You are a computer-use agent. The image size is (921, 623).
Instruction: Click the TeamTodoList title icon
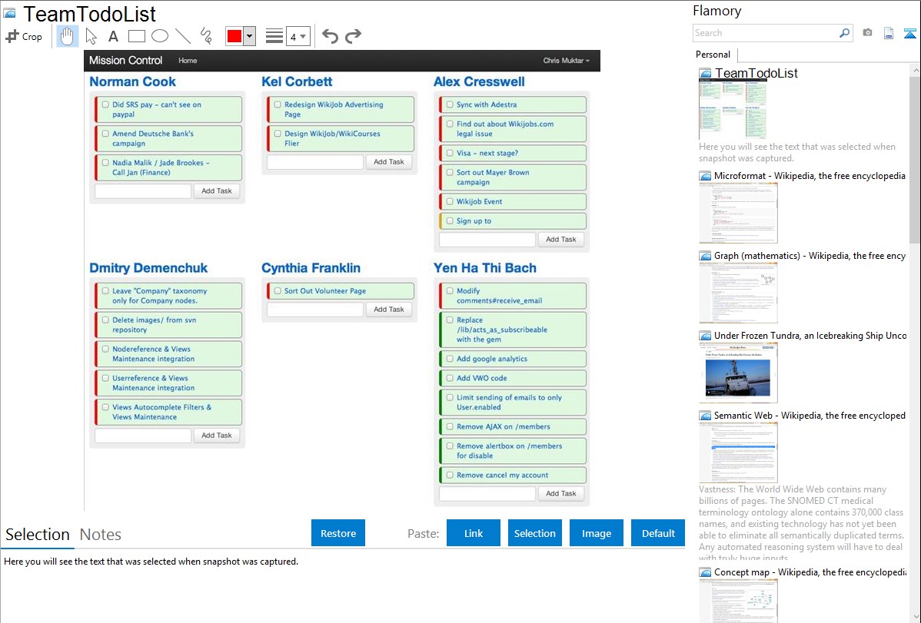point(9,14)
